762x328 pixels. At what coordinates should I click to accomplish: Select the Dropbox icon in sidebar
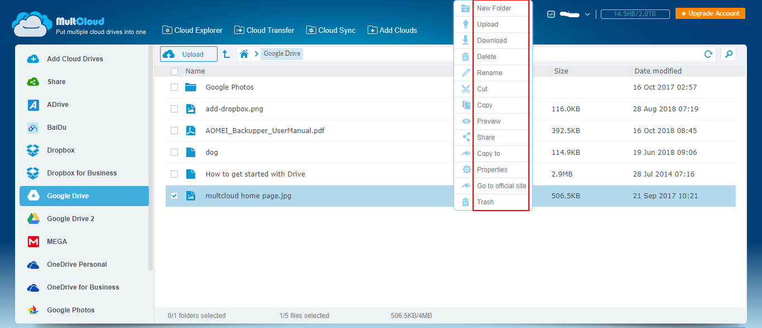point(33,150)
